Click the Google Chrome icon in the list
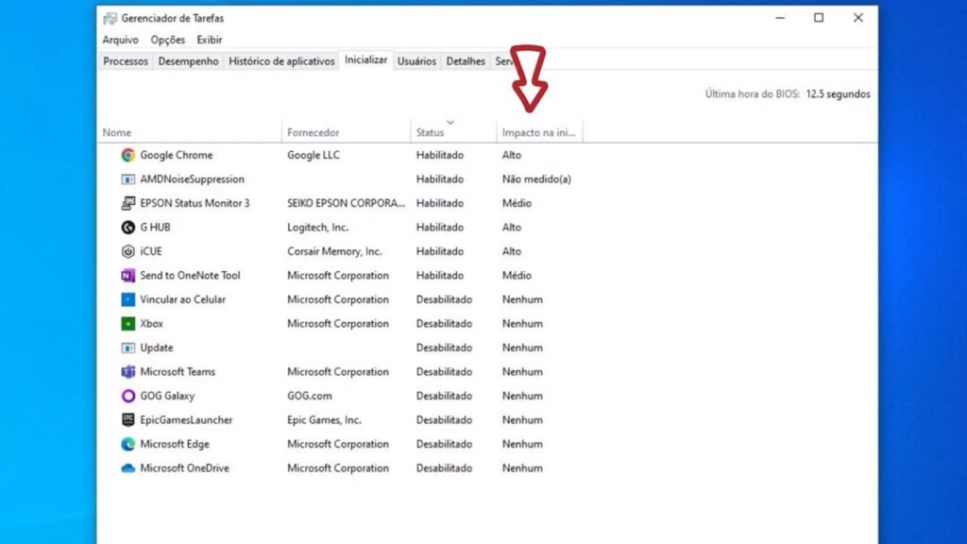The width and height of the screenshot is (967, 544). tap(127, 155)
